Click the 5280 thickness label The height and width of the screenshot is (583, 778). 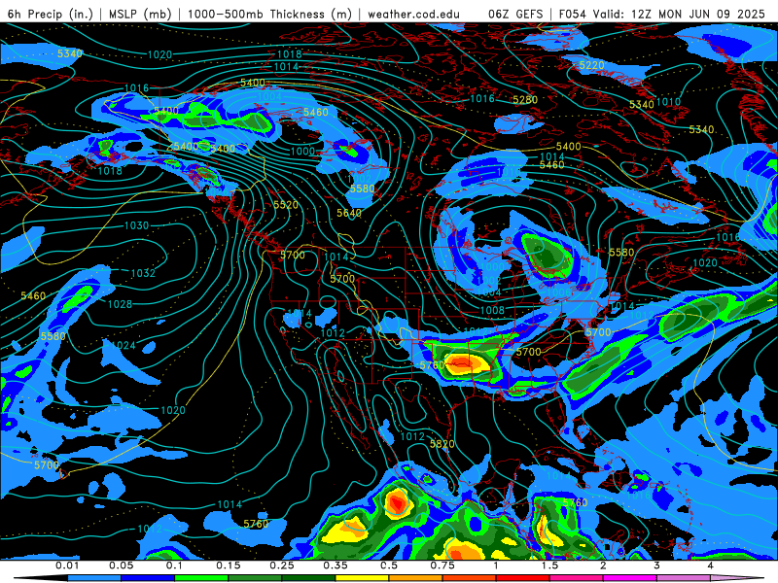click(525, 100)
